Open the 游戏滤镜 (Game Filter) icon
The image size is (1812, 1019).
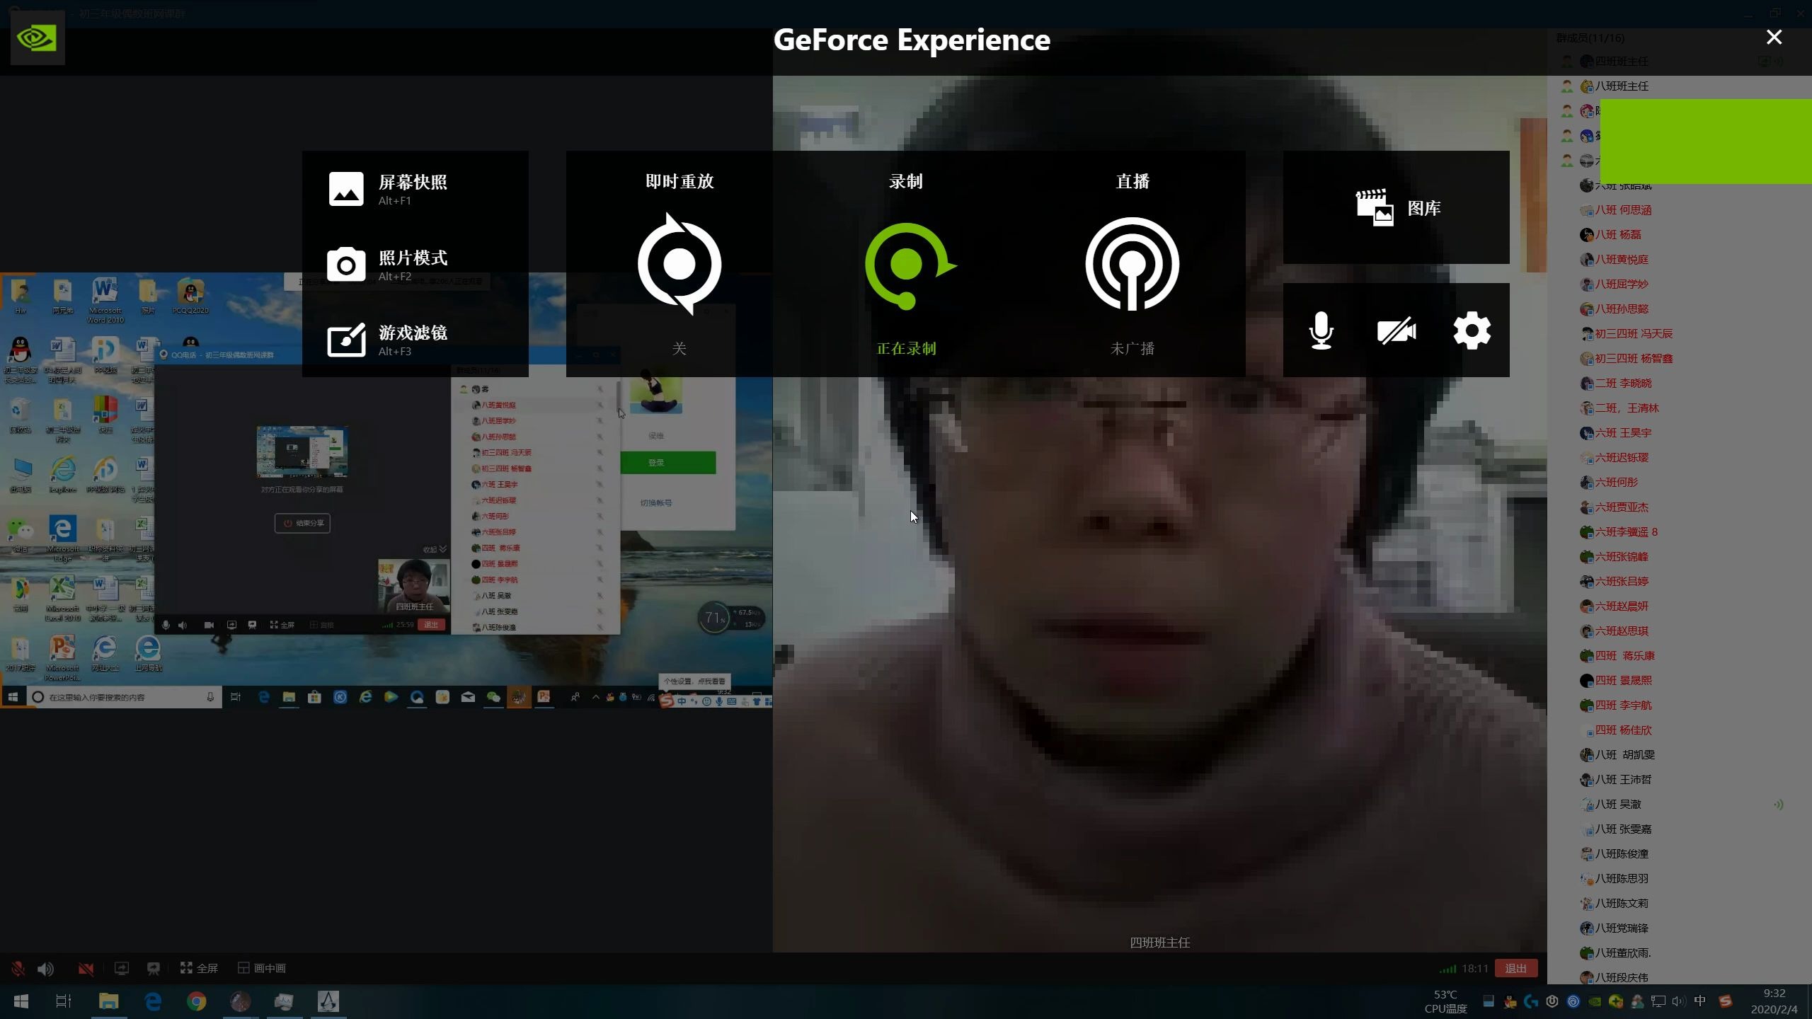346,338
